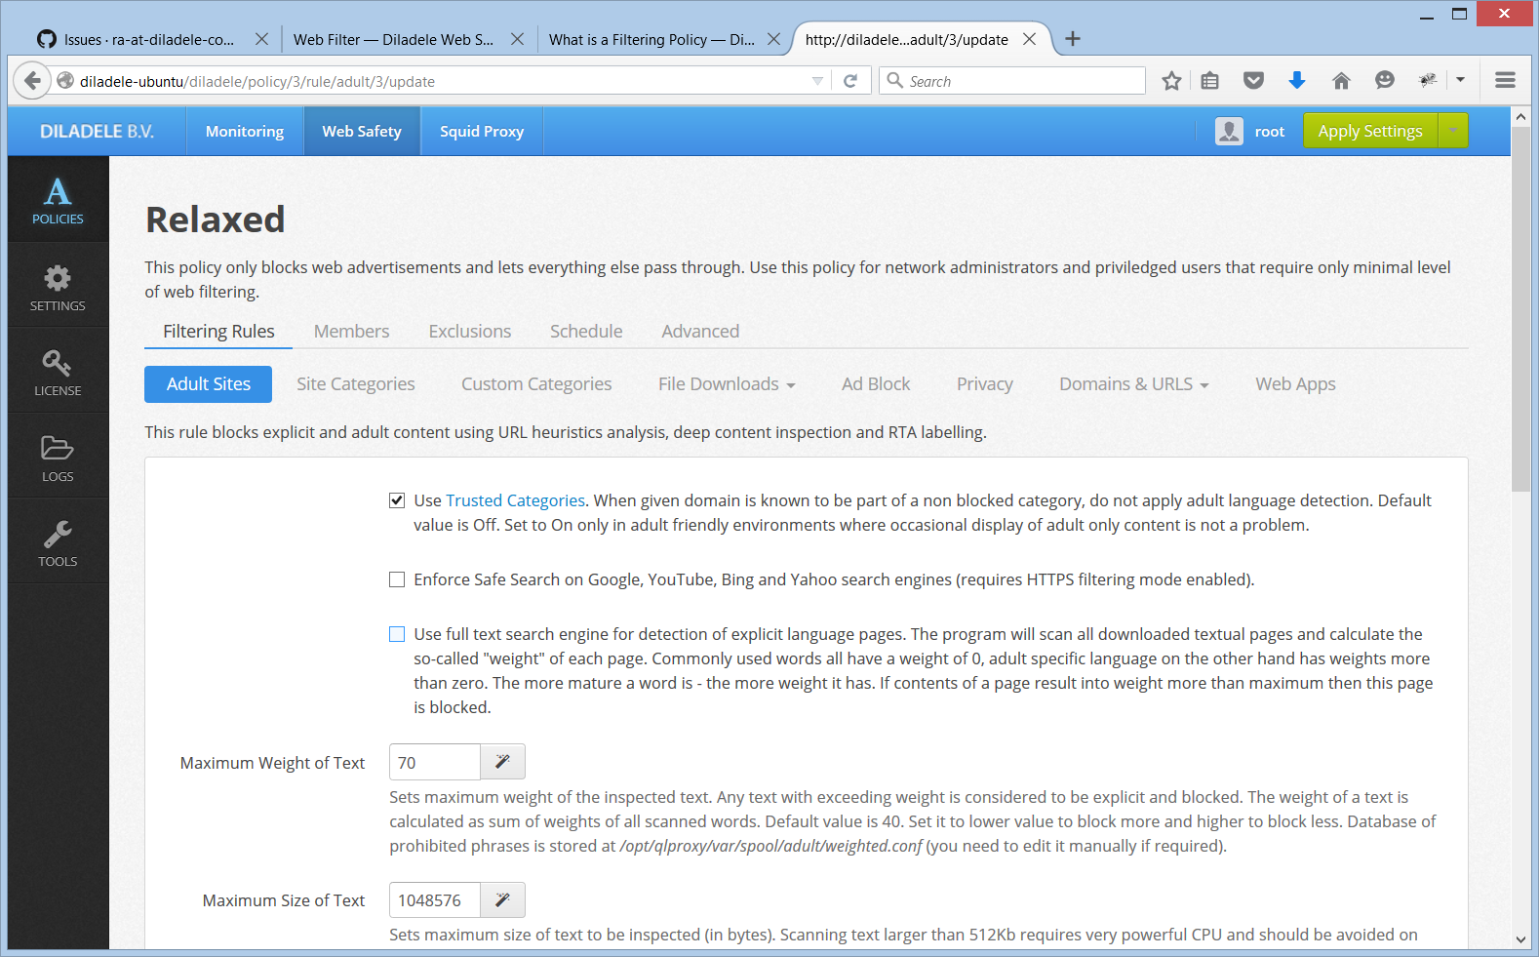Screen dimensions: 1539x957
Task: Expand the Apply Settings dropdown arrow
Action: (x=1453, y=131)
